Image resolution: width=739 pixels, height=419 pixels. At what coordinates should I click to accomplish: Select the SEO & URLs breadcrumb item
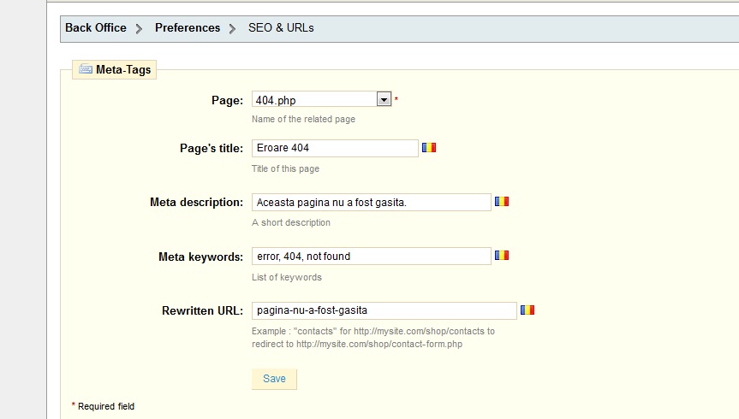click(281, 27)
